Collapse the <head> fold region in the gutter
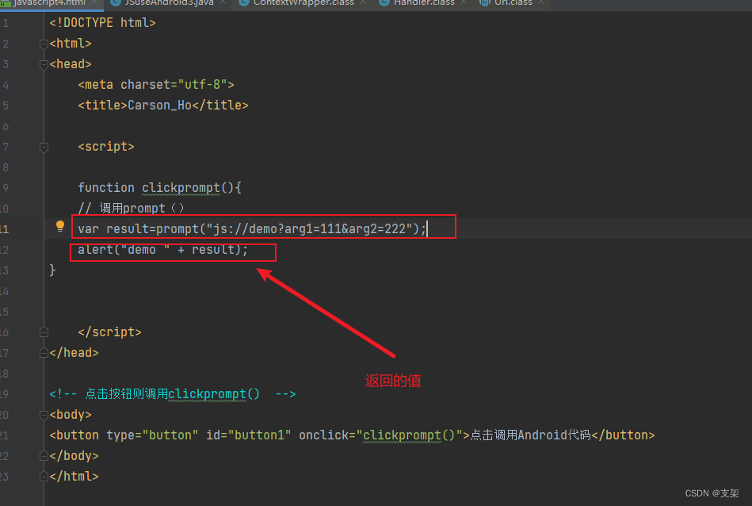This screenshot has height=506, width=752. 44,63
